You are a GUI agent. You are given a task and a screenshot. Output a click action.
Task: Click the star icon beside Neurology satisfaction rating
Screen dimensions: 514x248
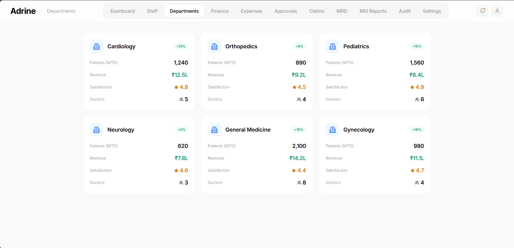[176, 170]
